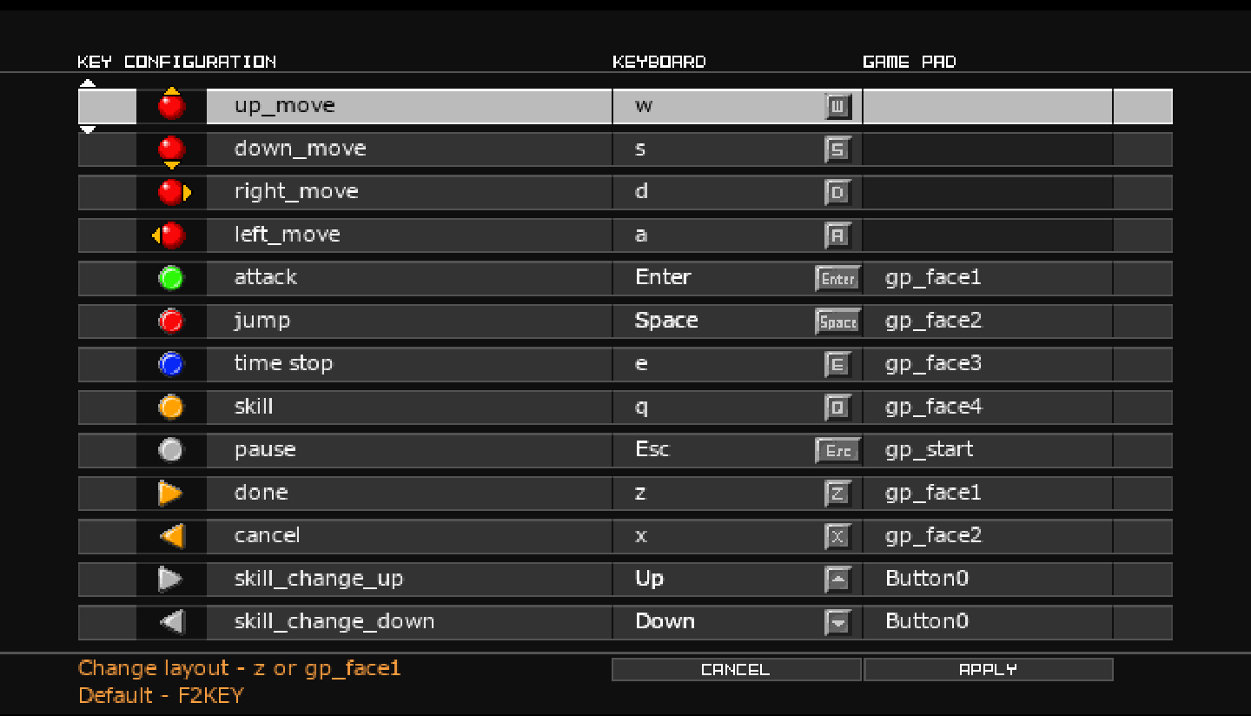This screenshot has height=716, width=1251.
Task: Click the Esc keycap icon
Action: [x=838, y=451]
